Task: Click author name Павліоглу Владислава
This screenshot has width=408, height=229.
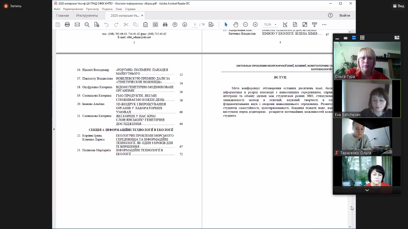Action: pos(97,78)
